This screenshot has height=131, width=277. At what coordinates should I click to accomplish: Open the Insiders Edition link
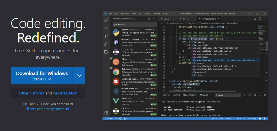pyautogui.click(x=65, y=93)
